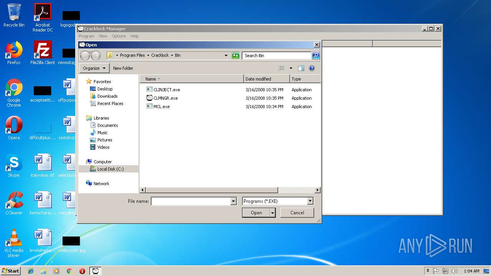Open Recycle Bin desktop icon
The image size is (491, 276).
click(x=14, y=16)
